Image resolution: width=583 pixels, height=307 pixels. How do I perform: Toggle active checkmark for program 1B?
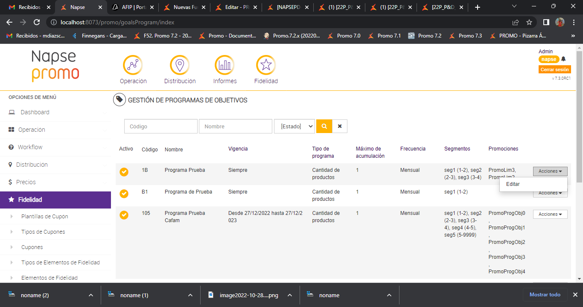[124, 172]
